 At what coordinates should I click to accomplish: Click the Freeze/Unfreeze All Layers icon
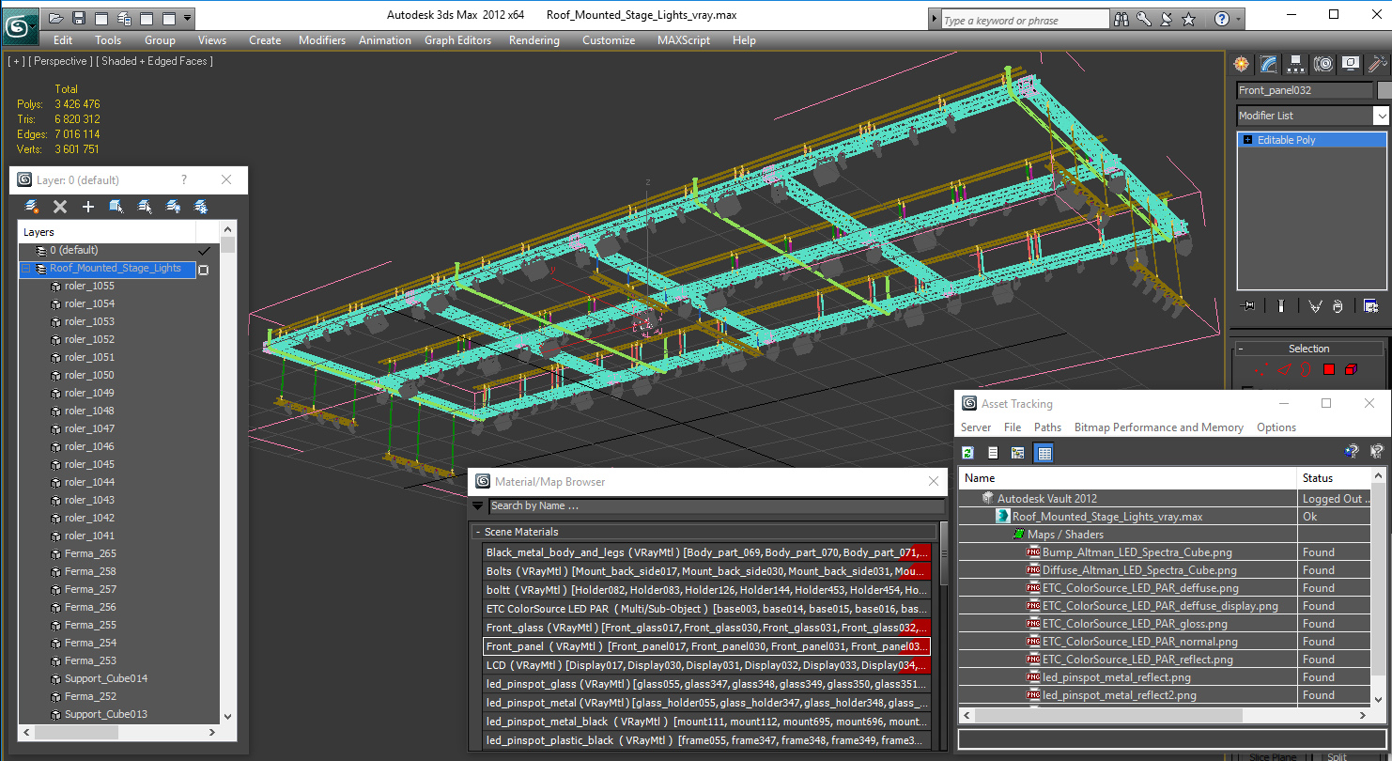[201, 207]
